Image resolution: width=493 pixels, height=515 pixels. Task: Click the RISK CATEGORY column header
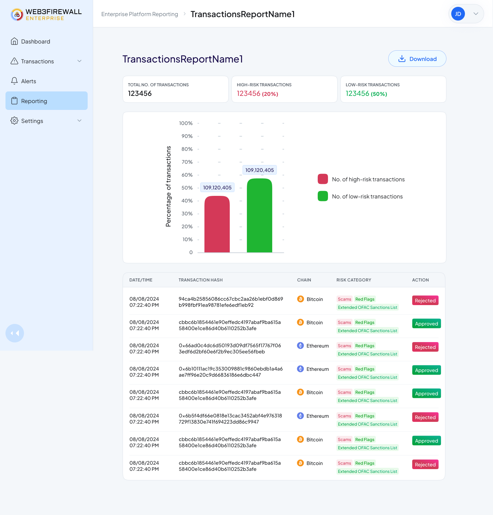pos(354,280)
